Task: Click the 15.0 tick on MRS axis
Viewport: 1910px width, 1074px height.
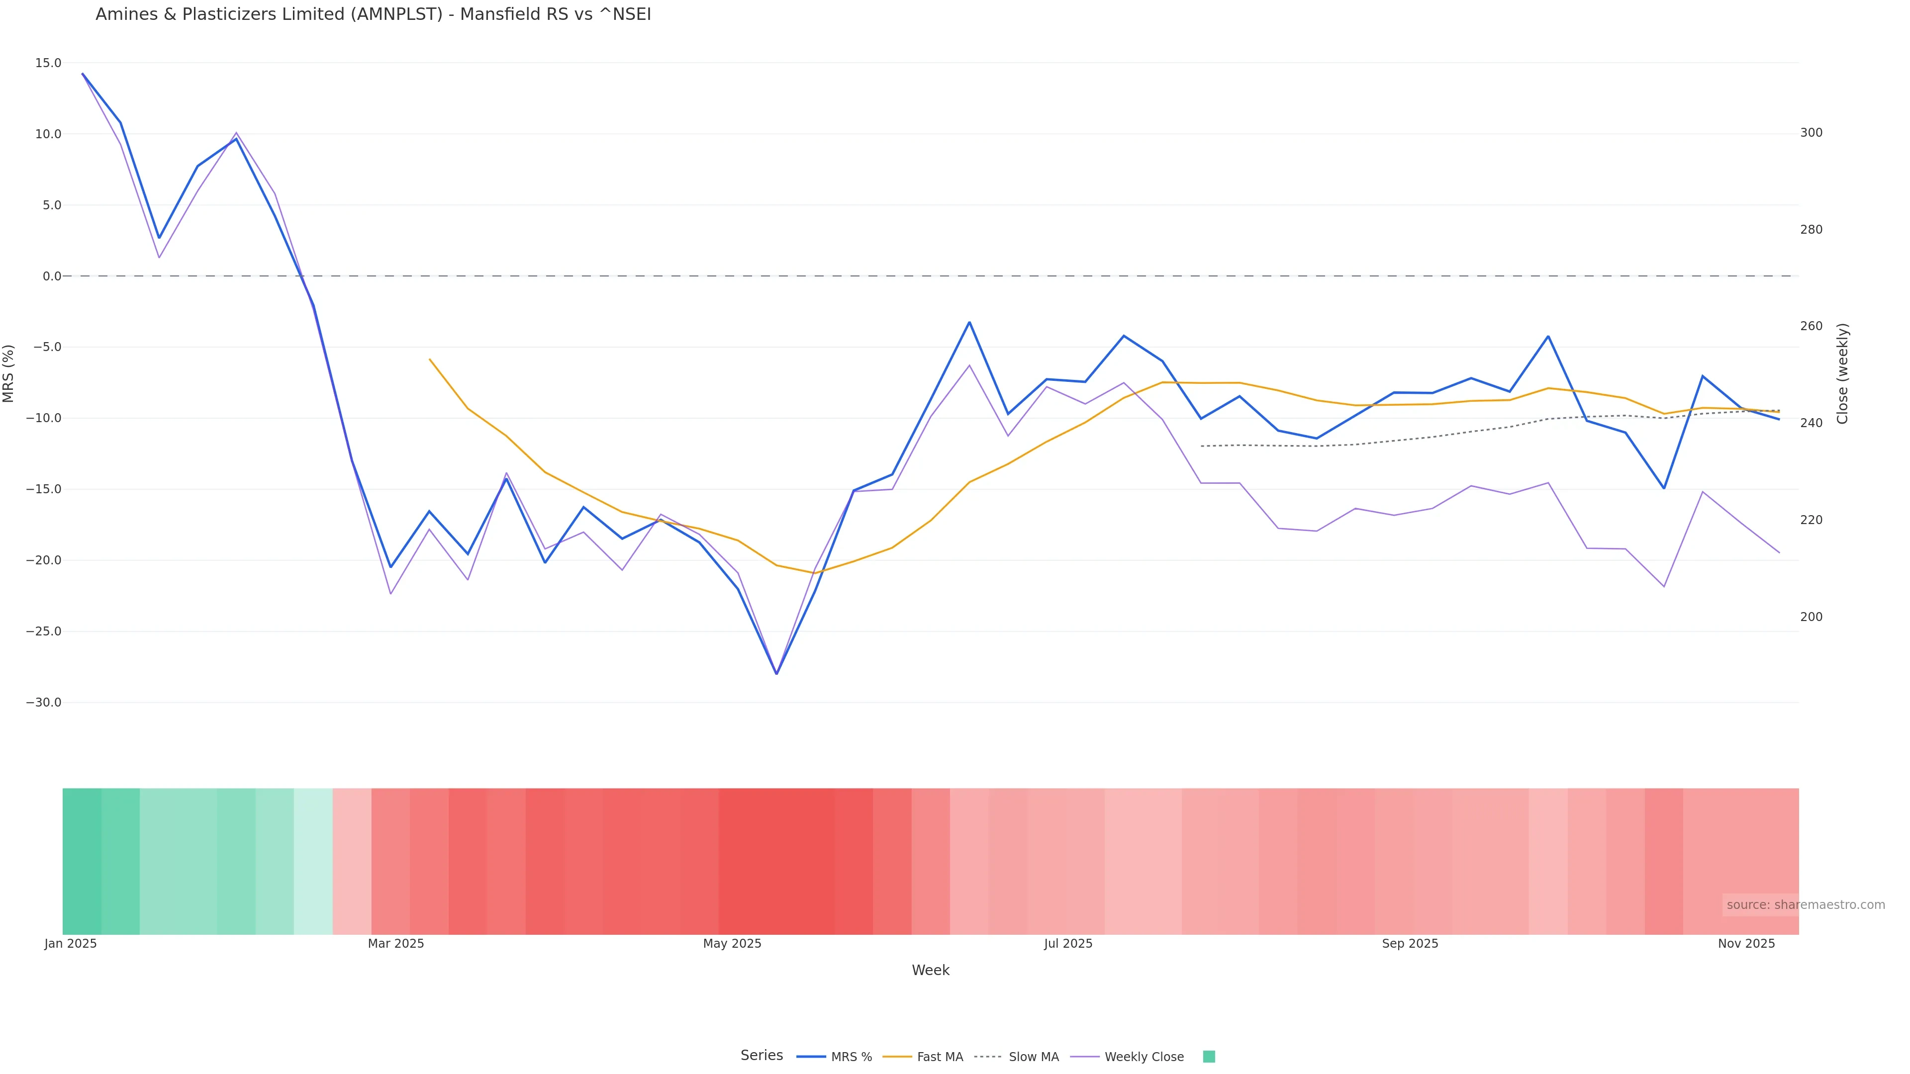Action: (48, 63)
